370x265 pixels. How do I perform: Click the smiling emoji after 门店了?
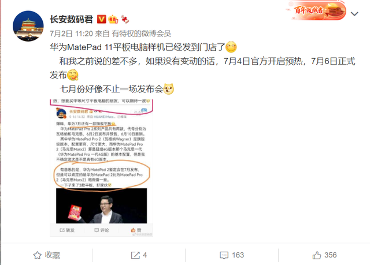point(231,47)
